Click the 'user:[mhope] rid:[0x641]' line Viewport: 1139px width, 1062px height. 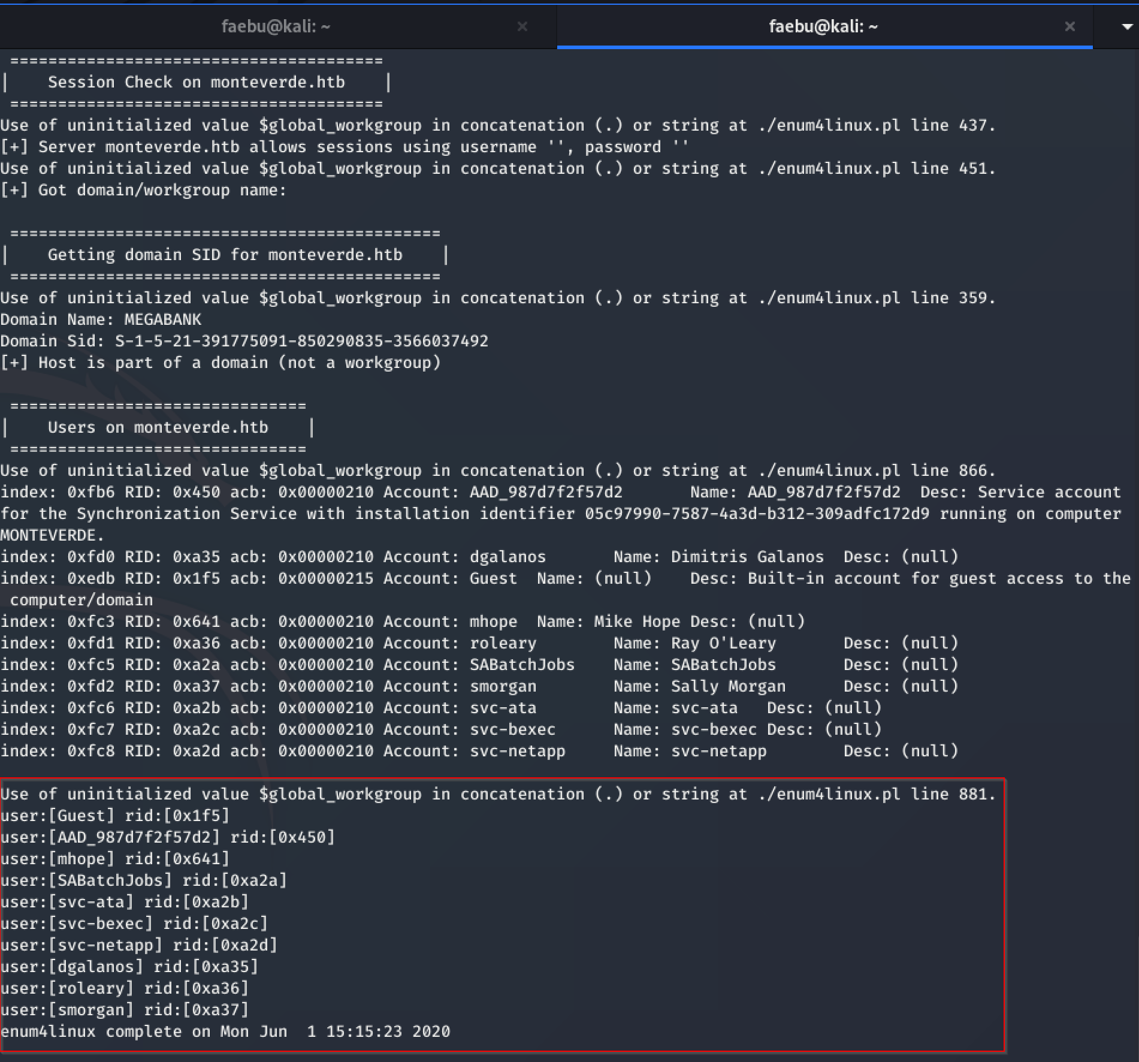tap(115, 859)
